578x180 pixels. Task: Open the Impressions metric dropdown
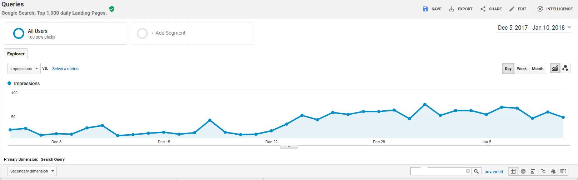24,69
